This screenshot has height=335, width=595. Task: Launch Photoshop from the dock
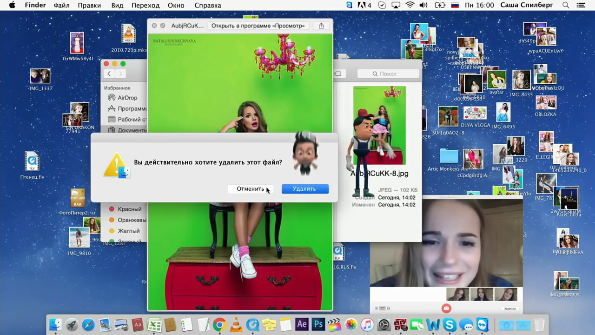point(318,324)
